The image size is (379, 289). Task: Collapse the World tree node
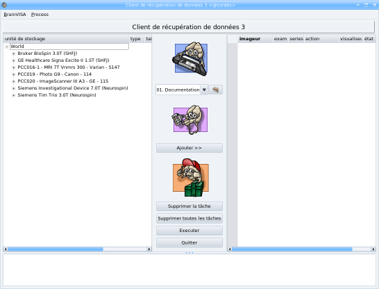pos(7,47)
